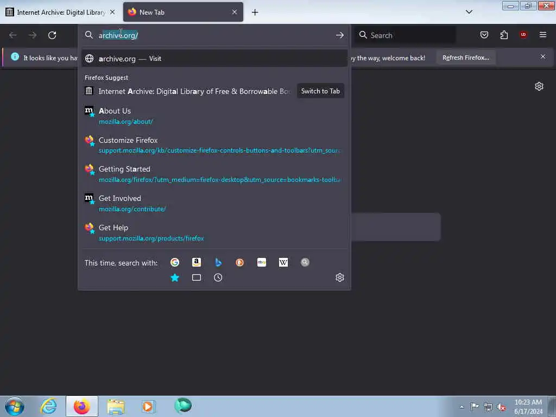Open the Windows Start menu
The width and height of the screenshot is (556, 417).
tap(15, 406)
